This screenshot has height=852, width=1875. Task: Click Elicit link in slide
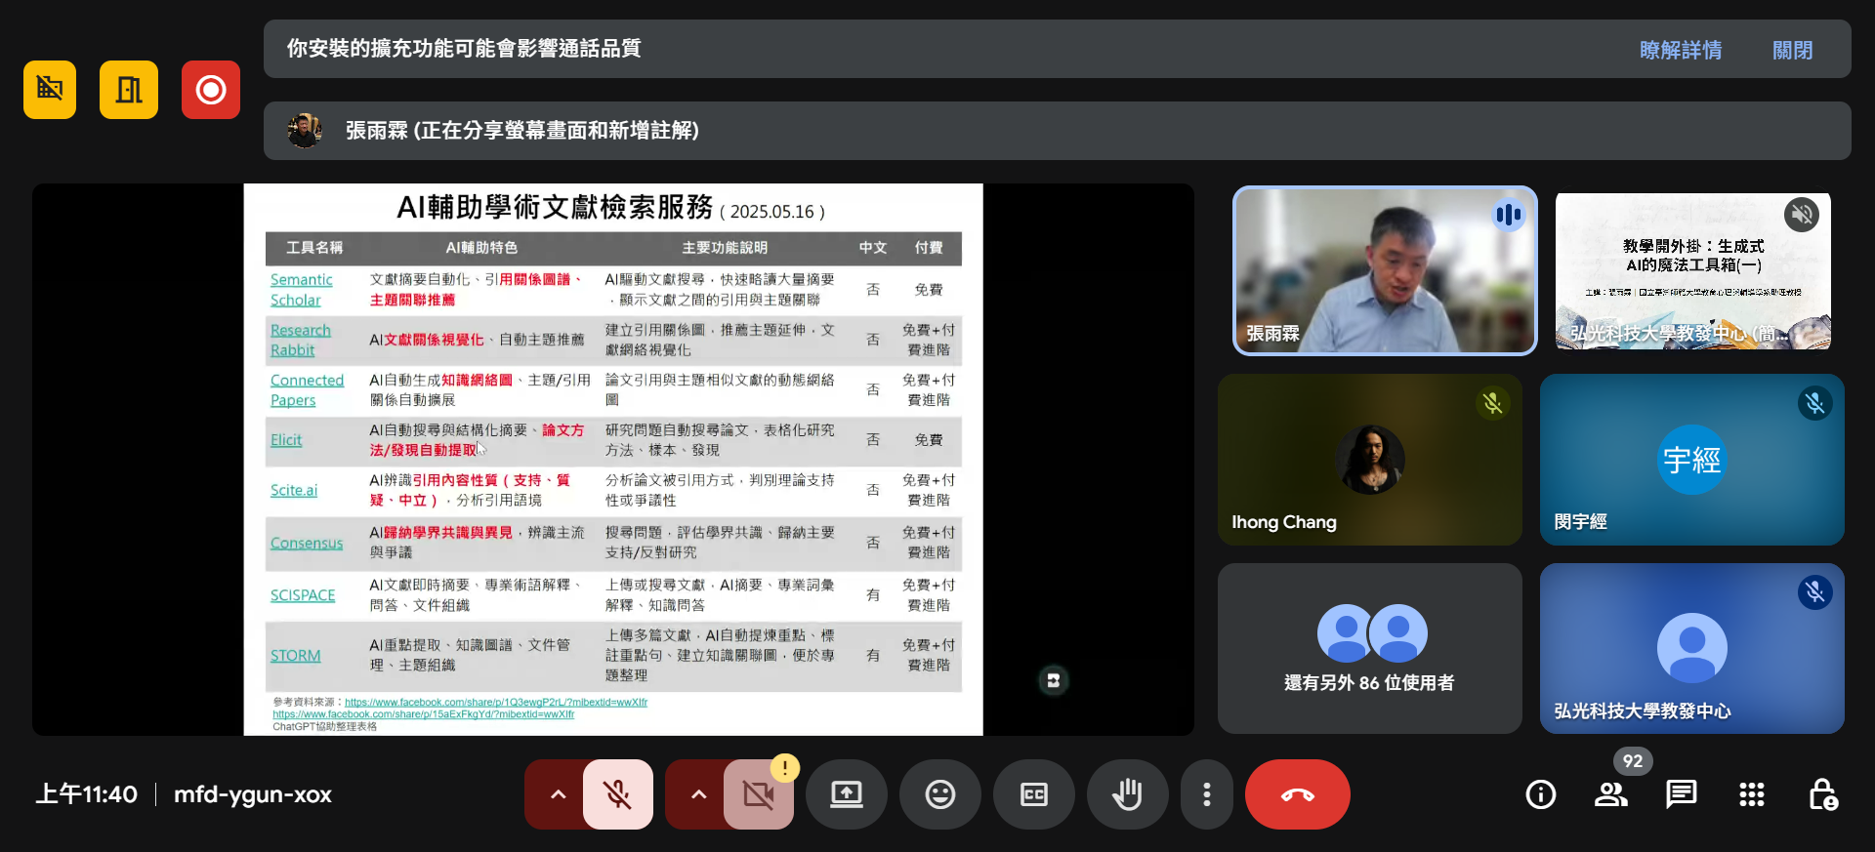pyautogui.click(x=286, y=440)
